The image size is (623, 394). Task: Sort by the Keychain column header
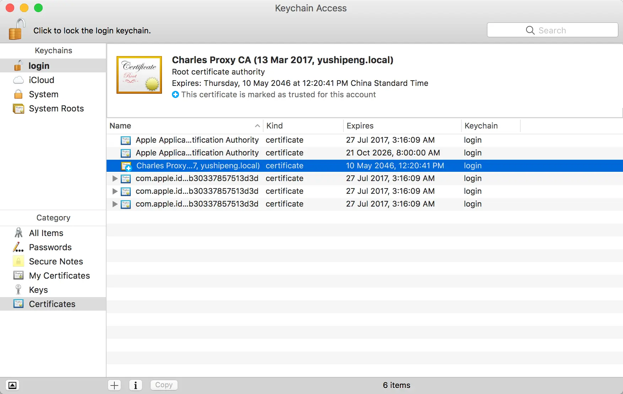click(x=491, y=126)
